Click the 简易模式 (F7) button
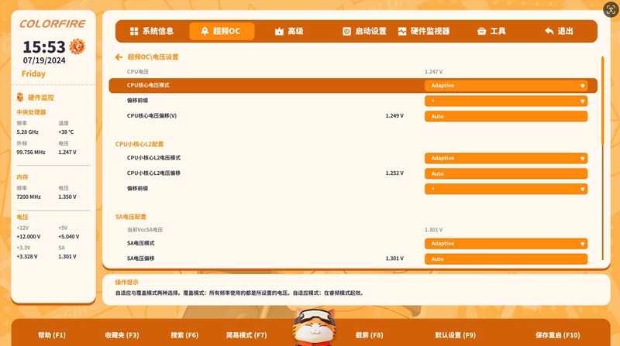Viewport: 620px width, 346px height. [246, 335]
